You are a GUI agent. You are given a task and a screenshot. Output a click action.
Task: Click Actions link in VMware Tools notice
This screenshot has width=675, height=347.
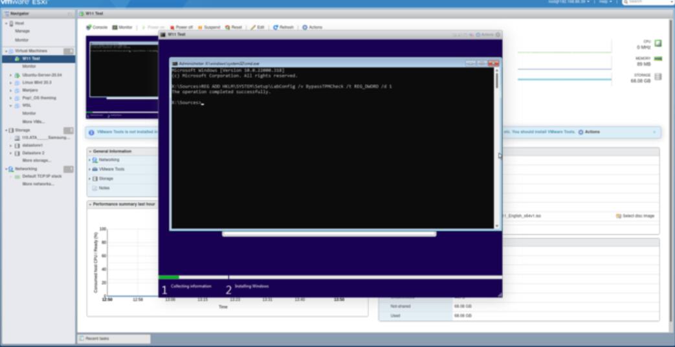click(589, 131)
